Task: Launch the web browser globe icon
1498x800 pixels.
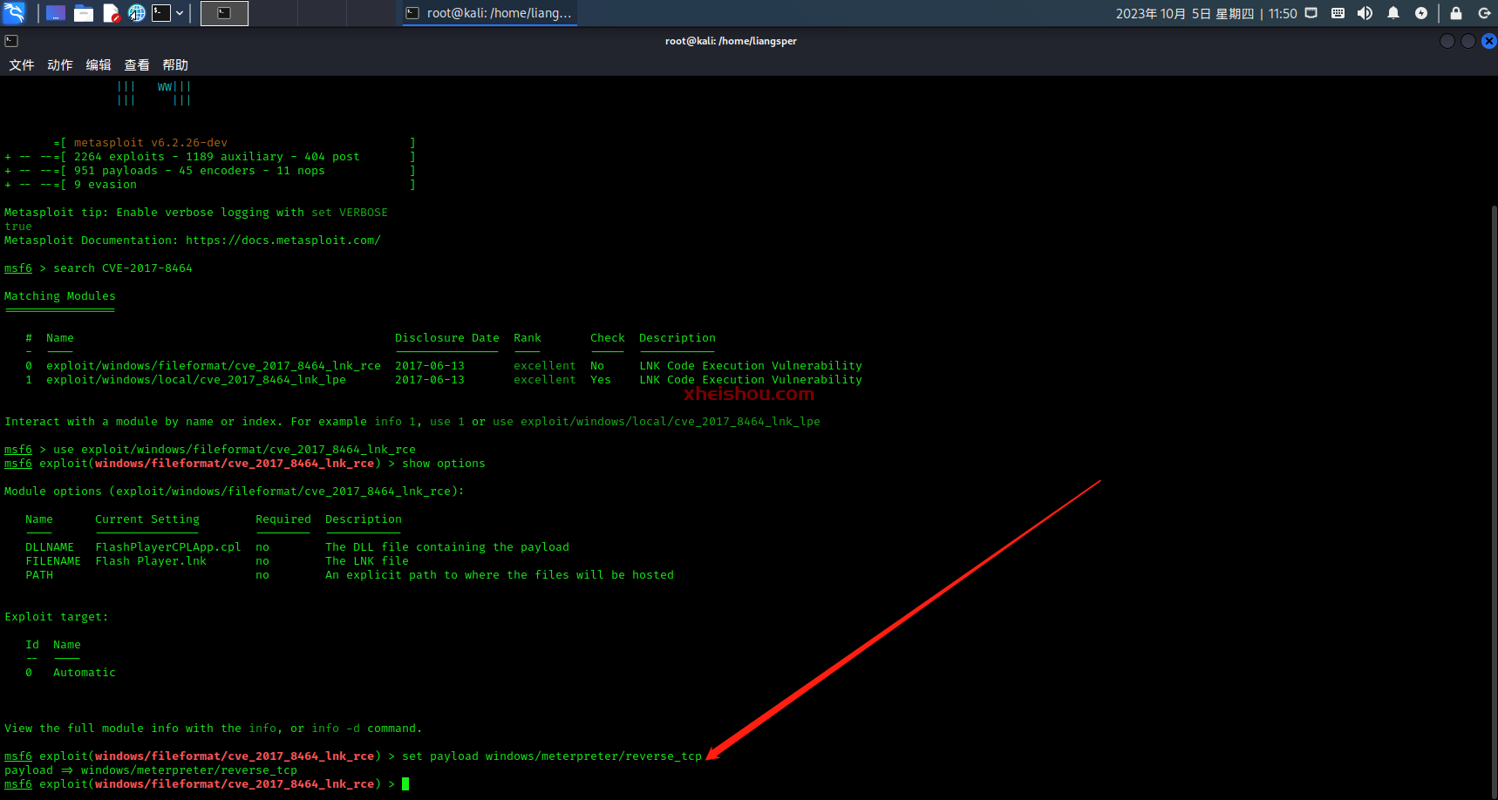Action: point(137,13)
